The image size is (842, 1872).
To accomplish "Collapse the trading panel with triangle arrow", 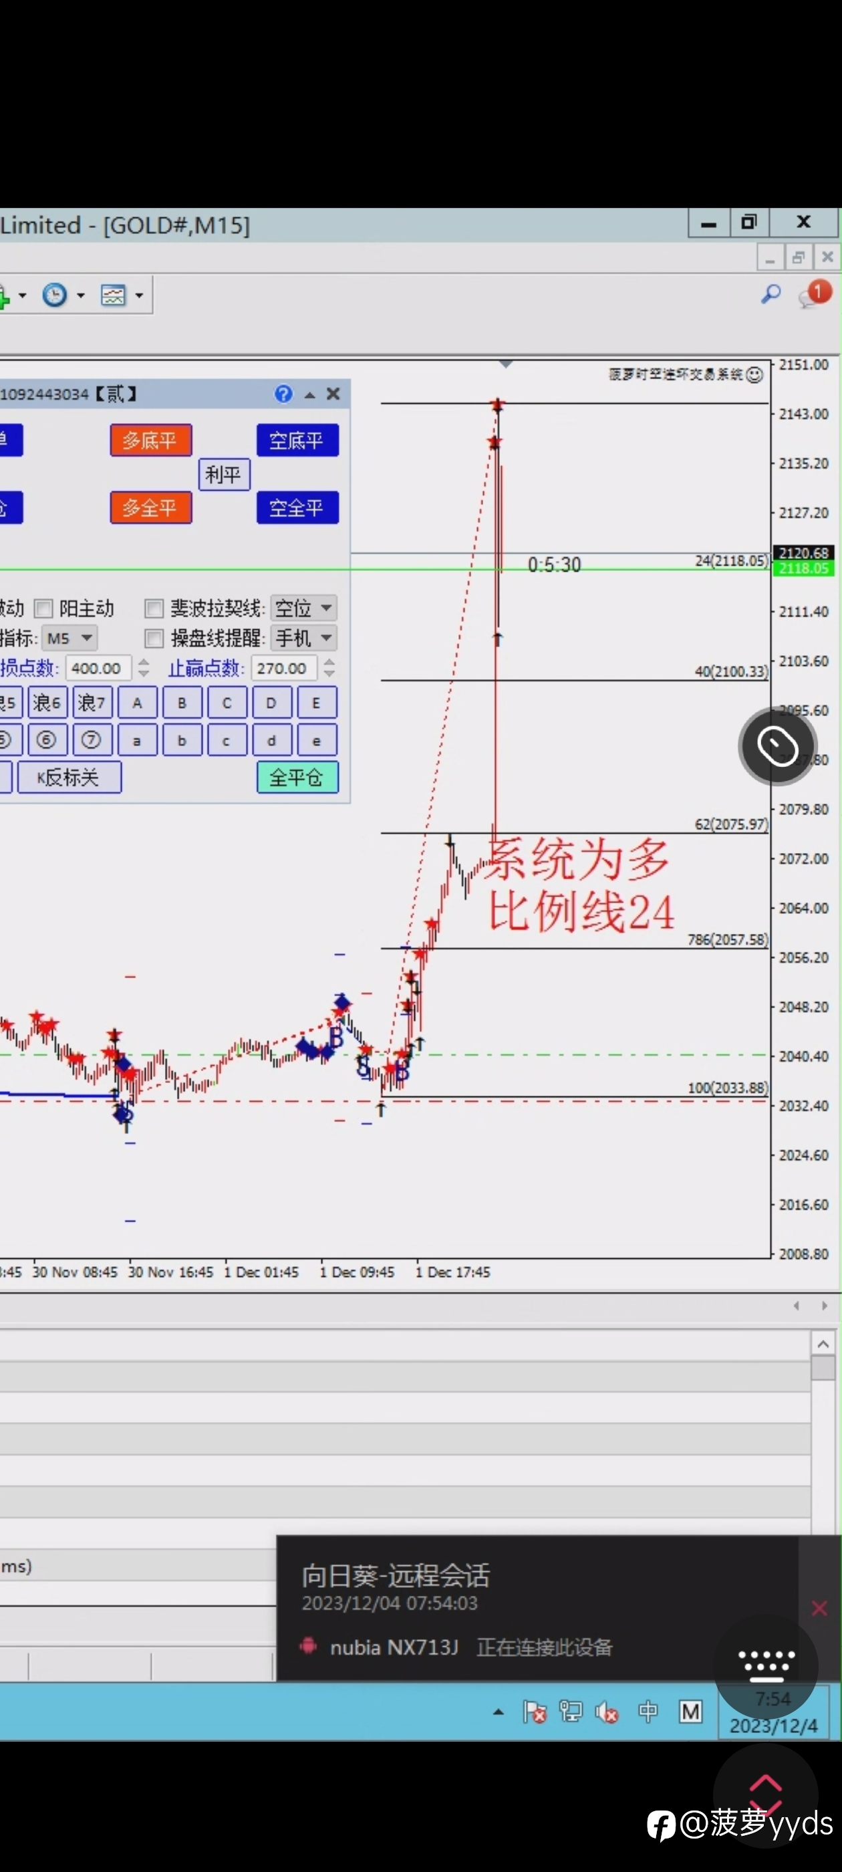I will click(309, 394).
